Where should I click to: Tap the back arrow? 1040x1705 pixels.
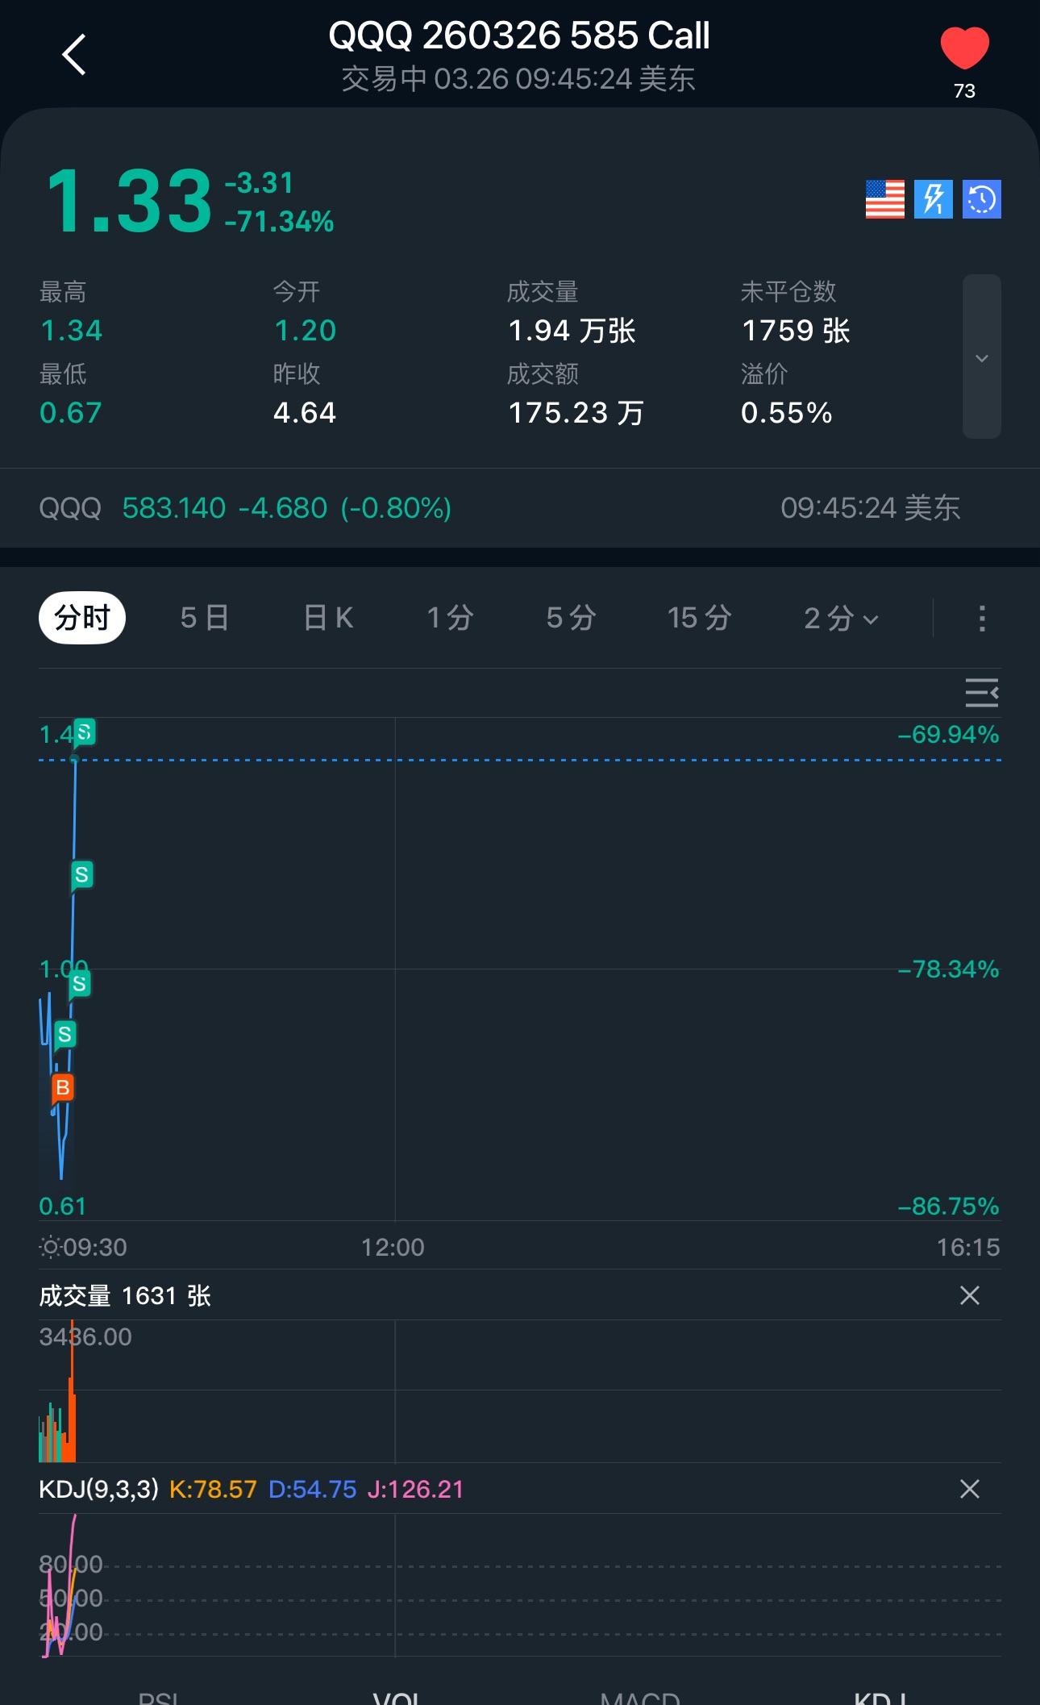(x=74, y=55)
